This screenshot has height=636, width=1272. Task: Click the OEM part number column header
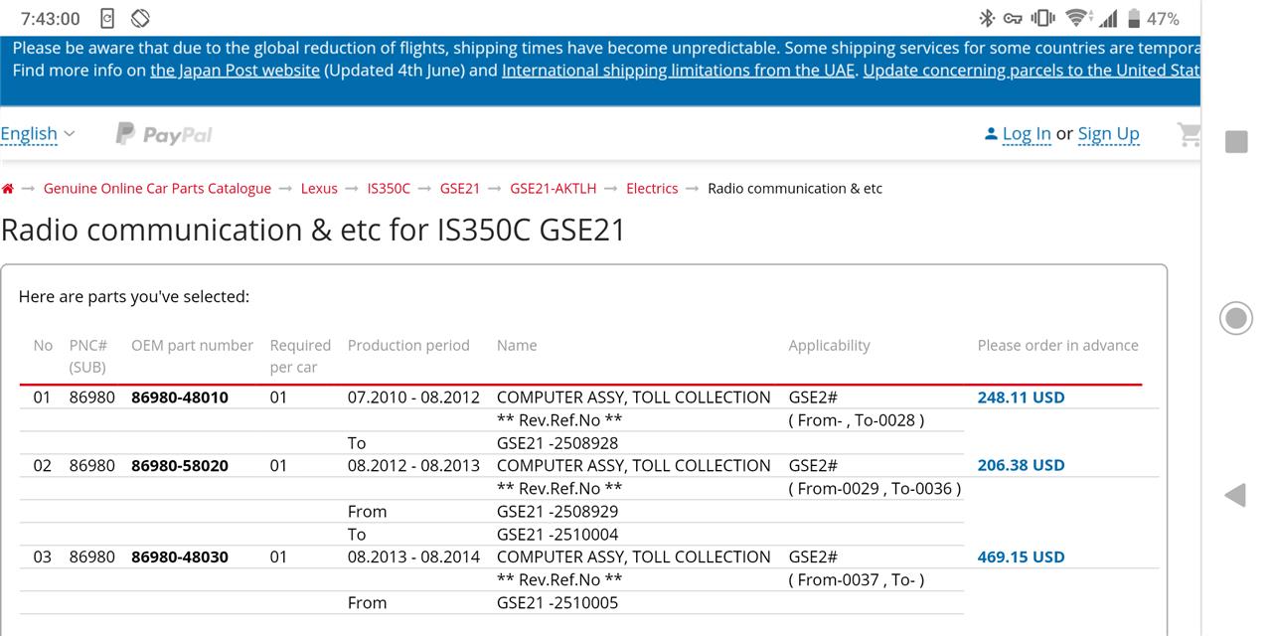tap(192, 346)
